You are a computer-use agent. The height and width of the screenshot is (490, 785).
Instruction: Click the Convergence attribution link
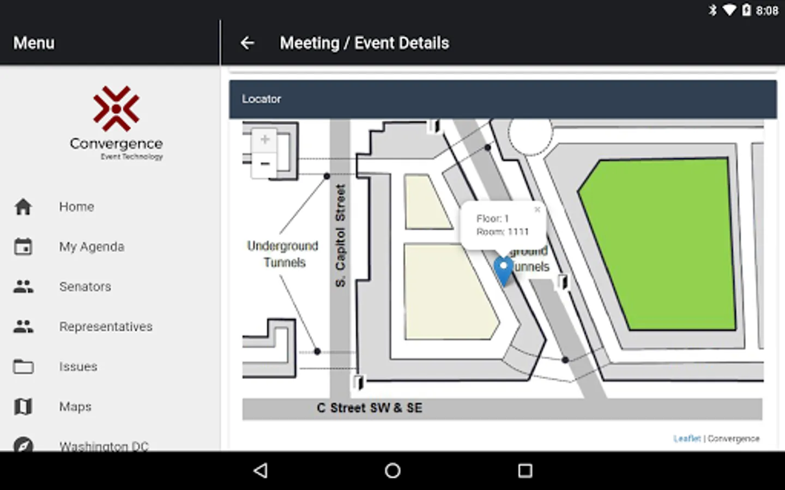tap(733, 438)
